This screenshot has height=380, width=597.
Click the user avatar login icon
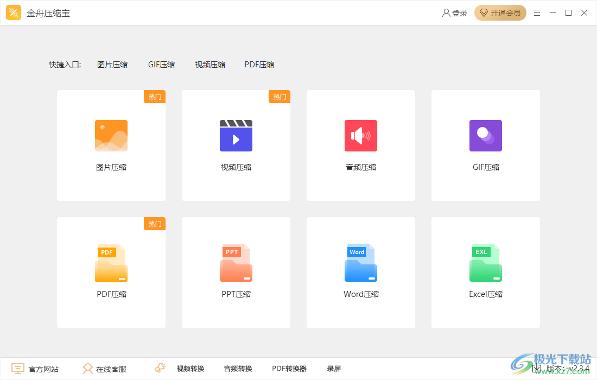[446, 13]
